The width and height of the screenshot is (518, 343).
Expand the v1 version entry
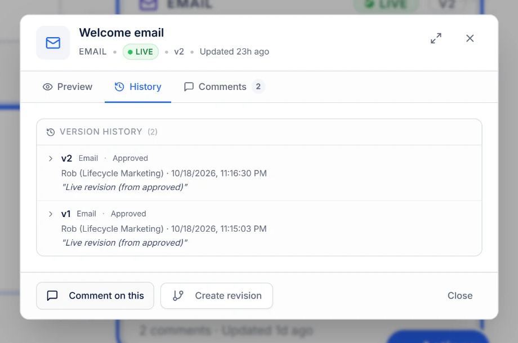coord(51,214)
